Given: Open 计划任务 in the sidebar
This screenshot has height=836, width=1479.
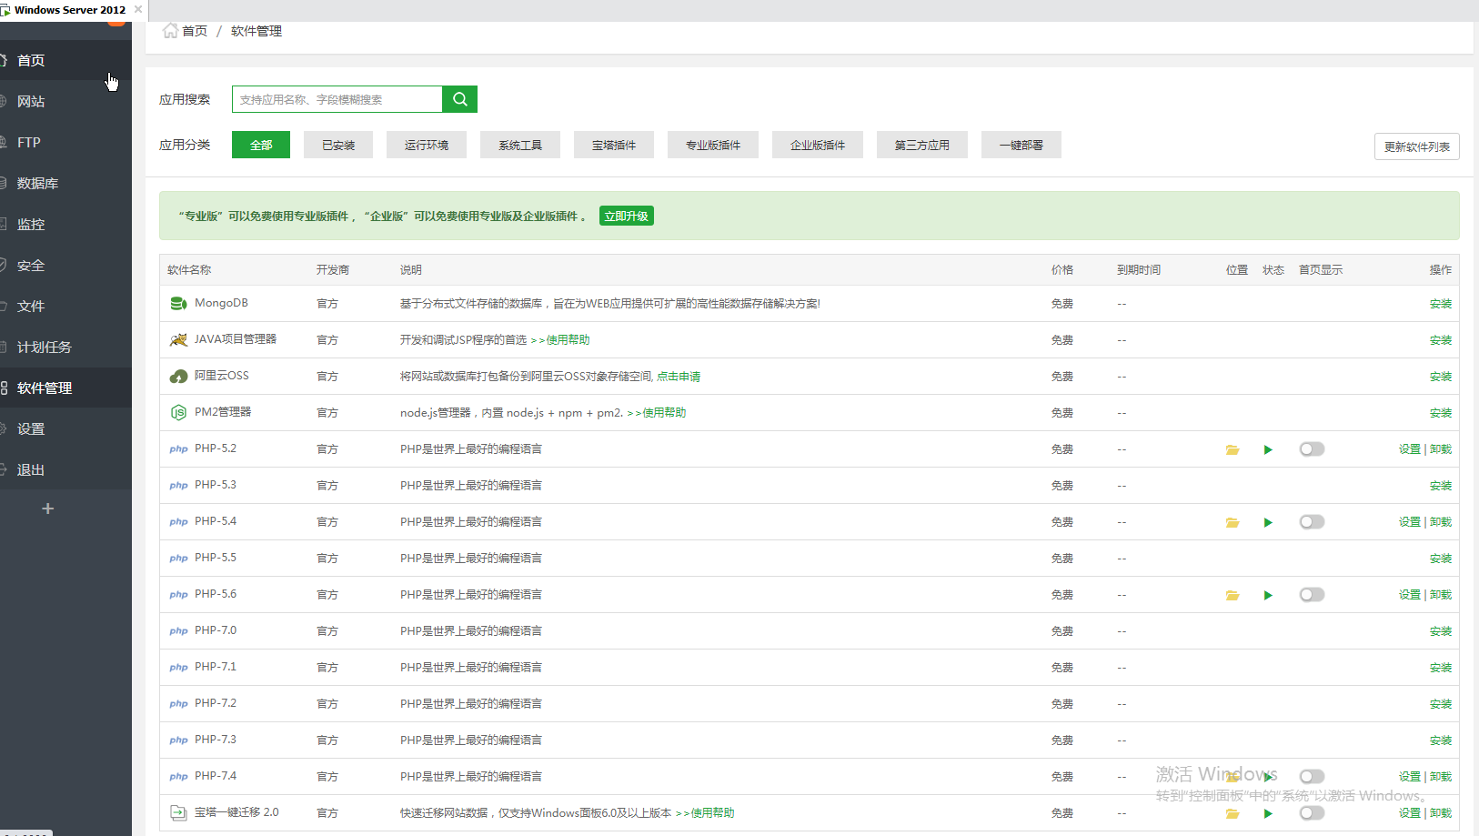Looking at the screenshot, I should tap(65, 347).
